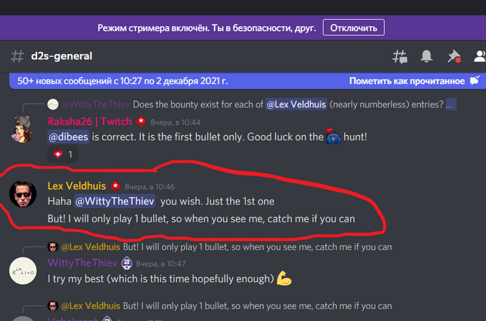The width and height of the screenshot is (486, 321).
Task: Open pinned messages pin icon
Action: click(x=454, y=56)
